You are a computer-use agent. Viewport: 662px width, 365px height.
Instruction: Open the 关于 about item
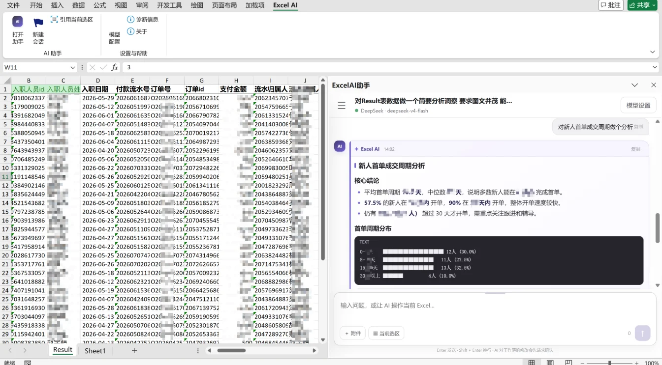tap(137, 31)
